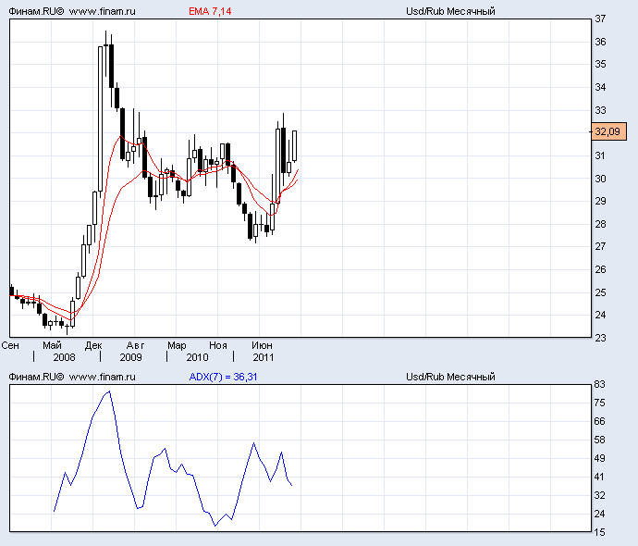Click the 2010 year label
The height and width of the screenshot is (546, 638).
pyautogui.click(x=197, y=357)
